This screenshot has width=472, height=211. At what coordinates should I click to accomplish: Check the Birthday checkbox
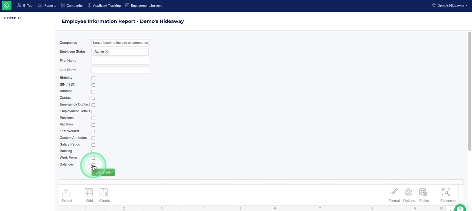93,78
